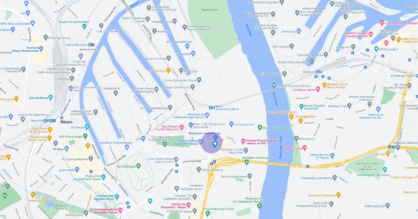Open the Clemens Sels Museum Neuss marker
This screenshot has height=219, width=418.
click(x=116, y=198)
